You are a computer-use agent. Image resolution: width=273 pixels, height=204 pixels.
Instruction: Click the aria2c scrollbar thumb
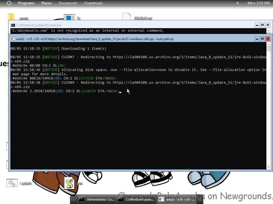coord(268,49)
